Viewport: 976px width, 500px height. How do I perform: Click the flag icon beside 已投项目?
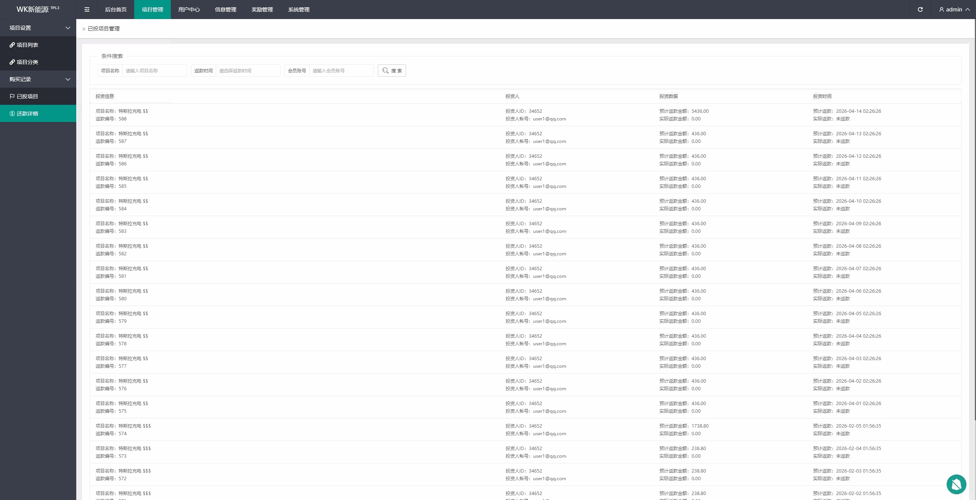12,96
